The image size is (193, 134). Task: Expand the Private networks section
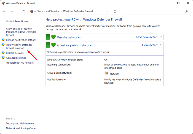point(161,37)
